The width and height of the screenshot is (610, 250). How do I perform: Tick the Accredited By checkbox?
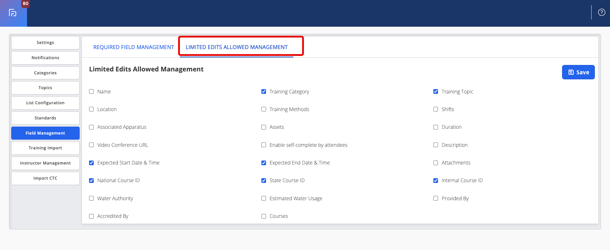pyautogui.click(x=92, y=216)
